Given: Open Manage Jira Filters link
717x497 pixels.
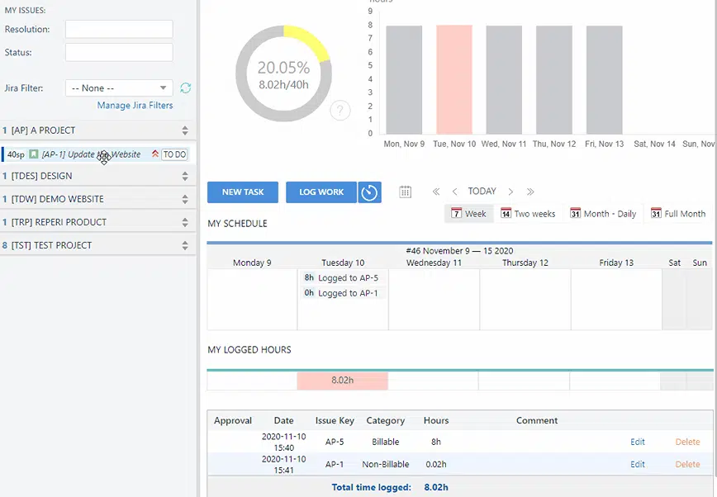Looking at the screenshot, I should 135,106.
